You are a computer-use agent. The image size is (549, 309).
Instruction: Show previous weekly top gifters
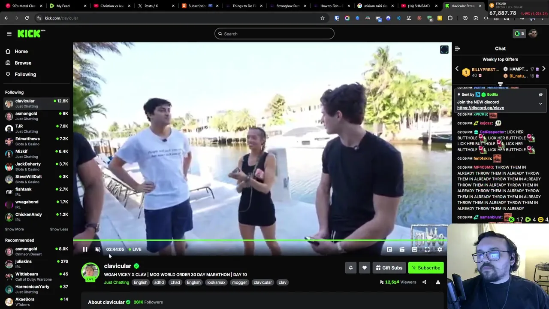click(457, 69)
